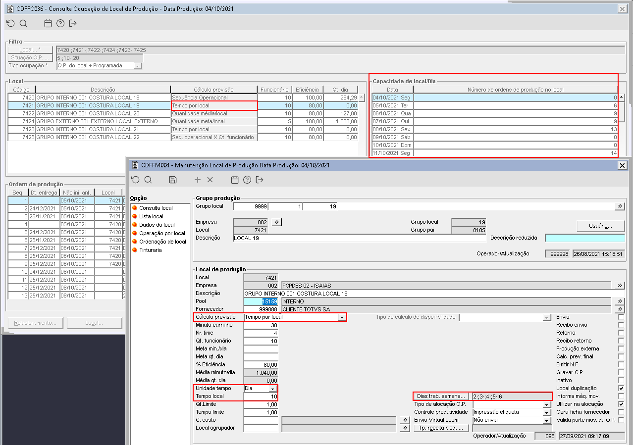This screenshot has width=633, height=445.
Task: Open Tipo de cálculo de disponibilidade dropdown
Action: tap(547, 317)
